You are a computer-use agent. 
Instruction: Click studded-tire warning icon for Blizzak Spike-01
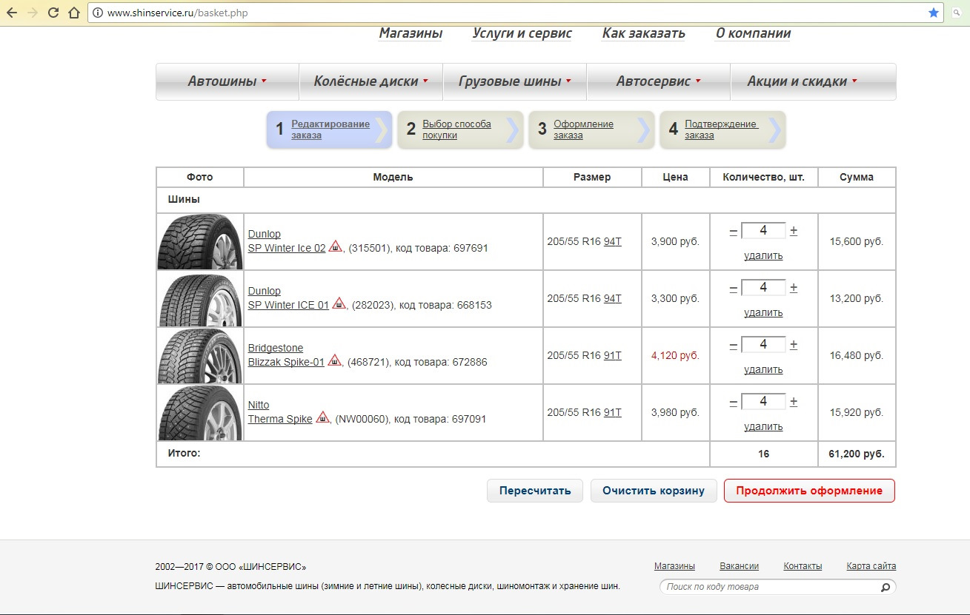[x=334, y=360]
